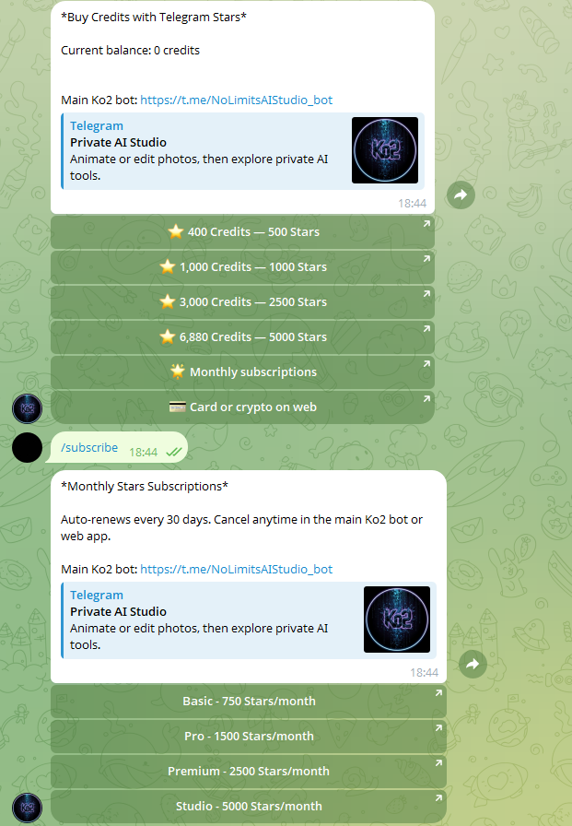This screenshot has height=826, width=572.
Task: Open Monthly subscriptions option
Action: (242, 372)
